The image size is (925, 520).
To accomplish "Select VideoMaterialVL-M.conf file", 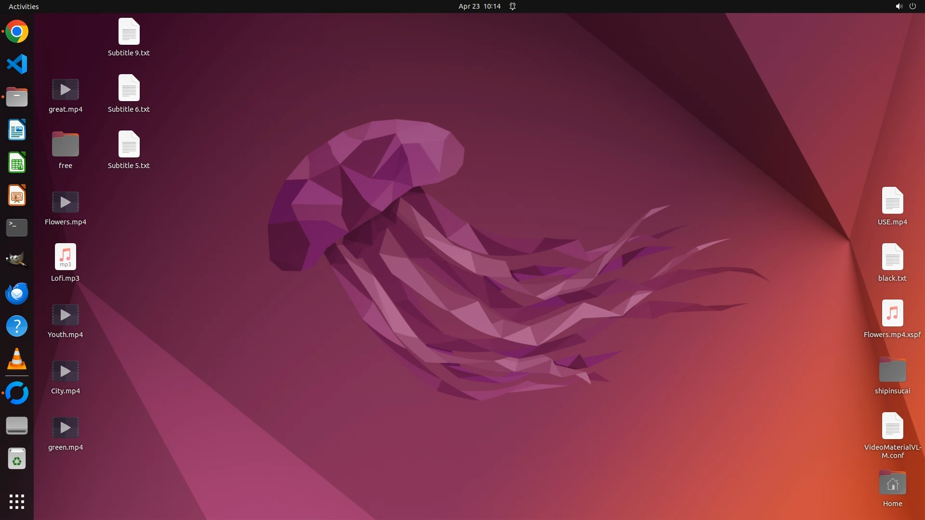I will [x=892, y=427].
